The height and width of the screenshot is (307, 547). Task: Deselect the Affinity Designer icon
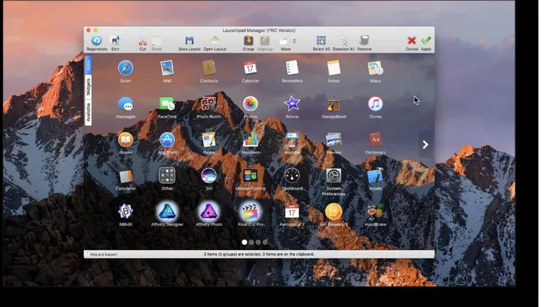pyautogui.click(x=167, y=211)
